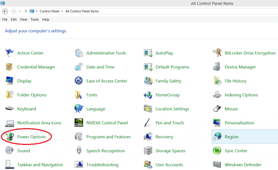Open the NVIDIA Control Panel icon

(79, 123)
